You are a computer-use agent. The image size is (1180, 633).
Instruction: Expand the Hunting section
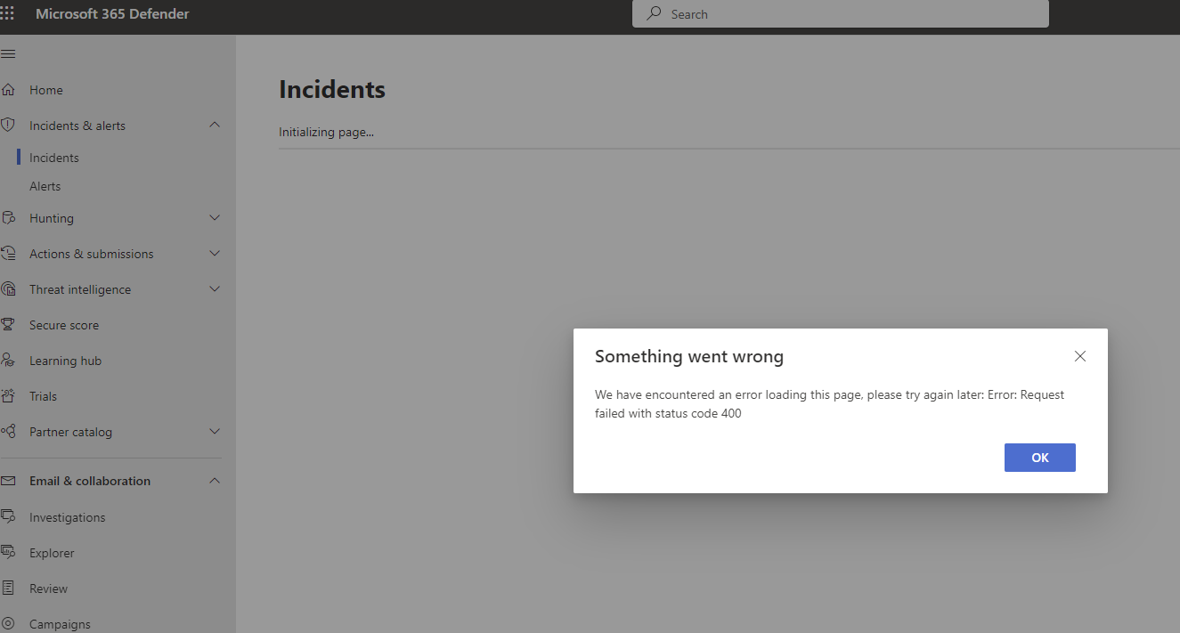pyautogui.click(x=214, y=217)
